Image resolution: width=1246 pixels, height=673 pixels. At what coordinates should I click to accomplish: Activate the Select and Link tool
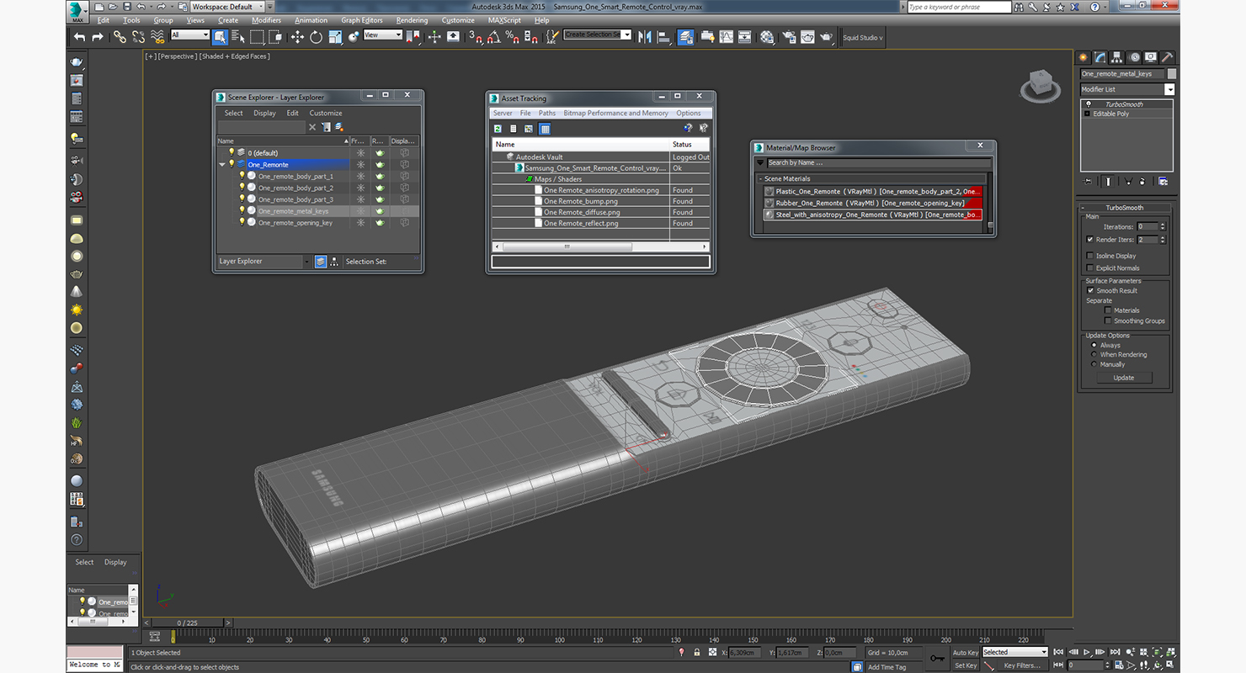[x=120, y=37]
